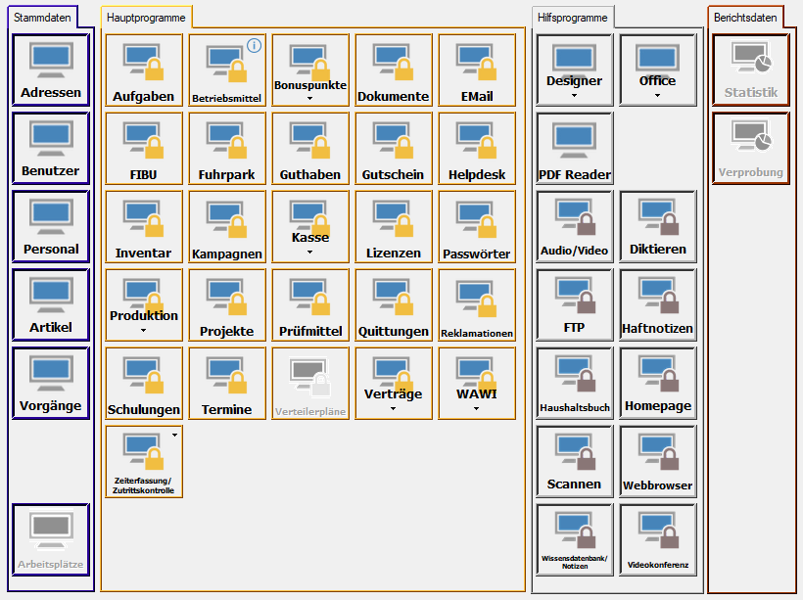Expand the Produktion dropdown arrow

point(144,330)
